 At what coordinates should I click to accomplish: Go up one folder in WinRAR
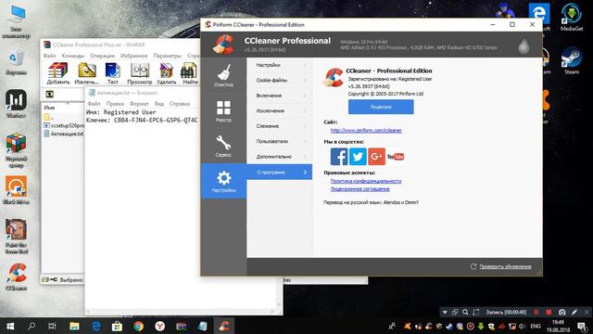49,94
